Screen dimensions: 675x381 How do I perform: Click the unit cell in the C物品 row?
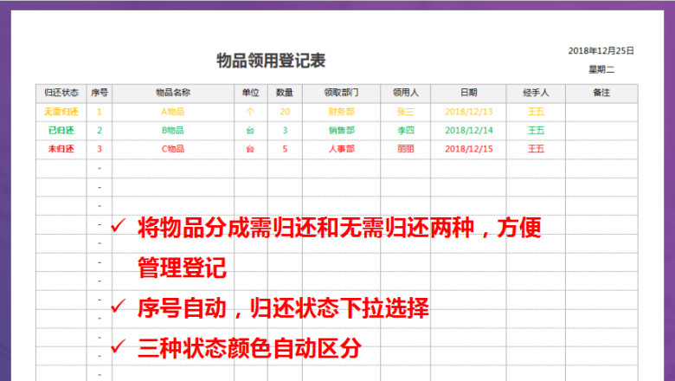(x=251, y=149)
